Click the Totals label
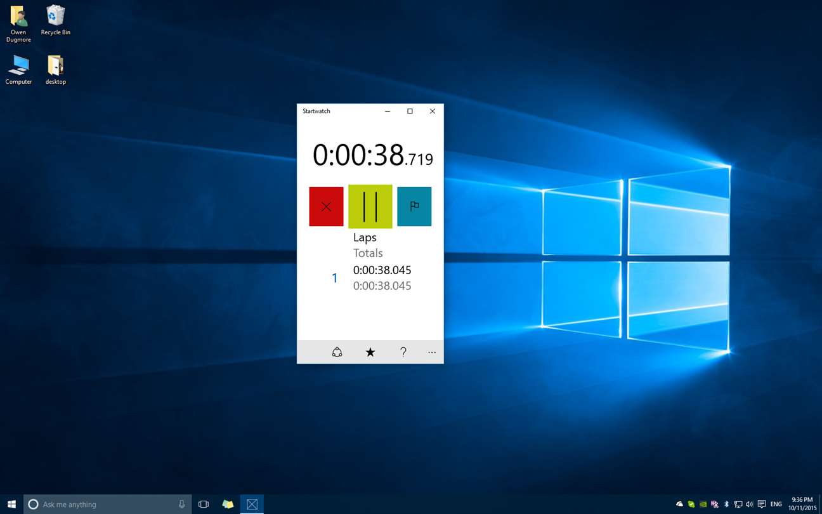The image size is (822, 514). [368, 253]
